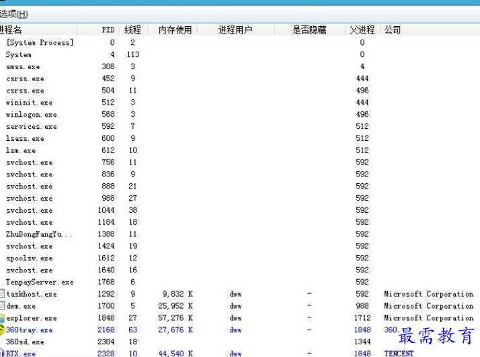Select the lsass.exe process
The height and width of the screenshot is (357, 480).
pyautogui.click(x=25, y=138)
